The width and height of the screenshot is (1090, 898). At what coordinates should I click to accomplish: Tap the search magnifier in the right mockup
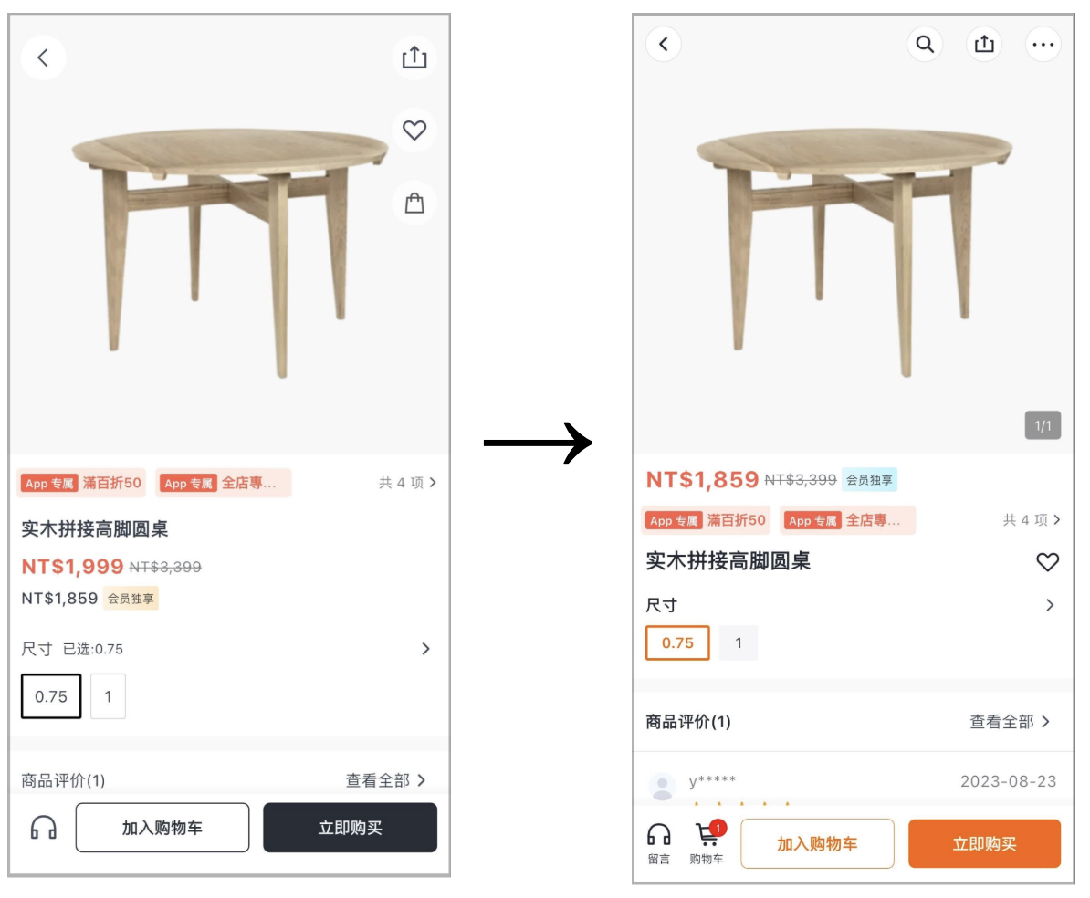click(925, 45)
